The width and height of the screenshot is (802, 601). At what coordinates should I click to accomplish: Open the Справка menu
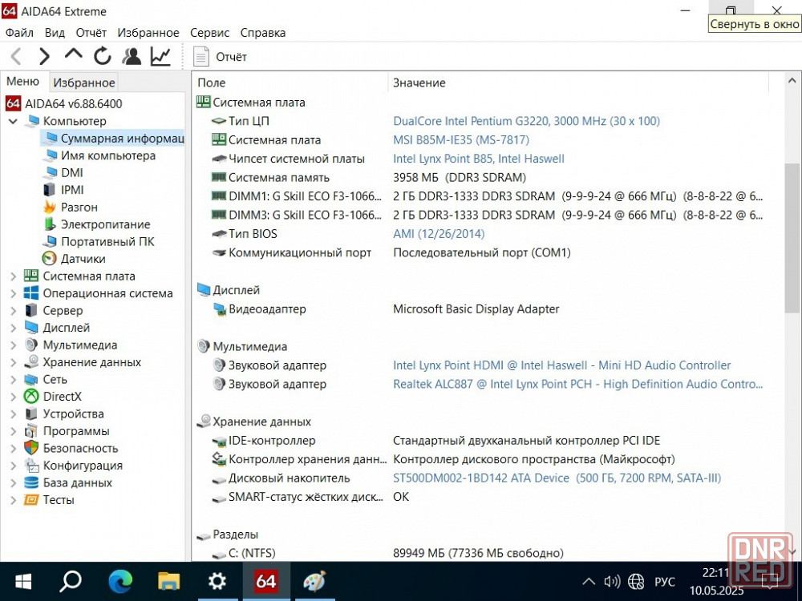click(x=263, y=33)
